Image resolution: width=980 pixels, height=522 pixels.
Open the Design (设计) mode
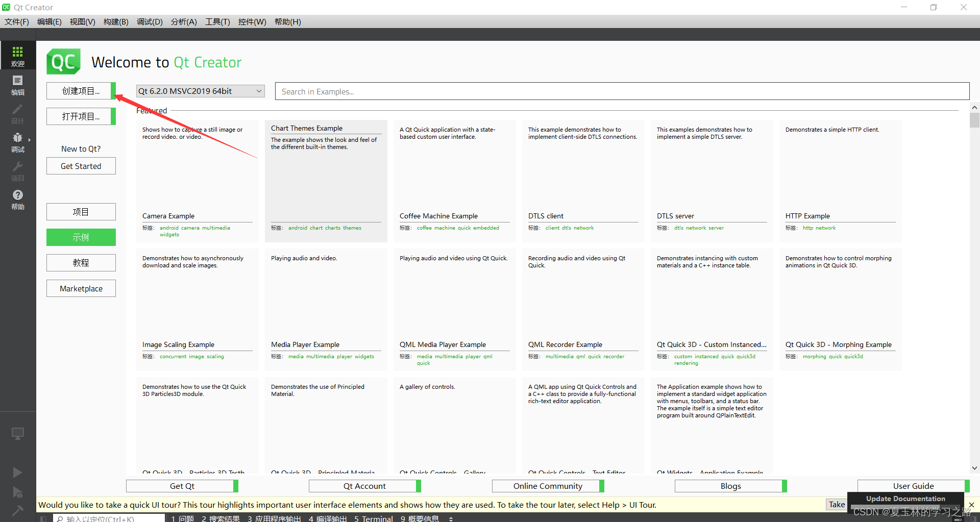18,113
